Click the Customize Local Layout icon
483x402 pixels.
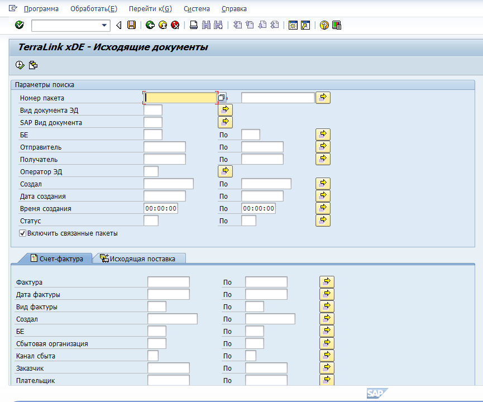(337, 25)
